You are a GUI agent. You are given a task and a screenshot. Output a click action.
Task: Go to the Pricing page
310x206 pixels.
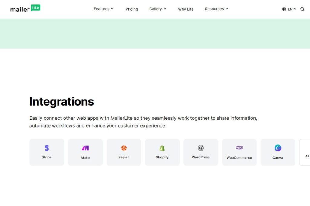tap(132, 9)
